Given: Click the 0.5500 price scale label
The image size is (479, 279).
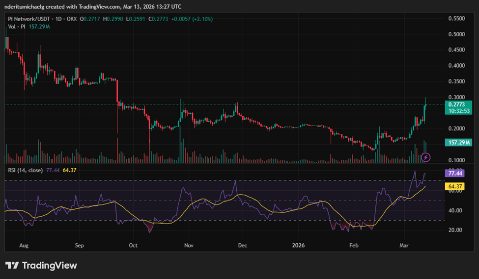Looking at the screenshot, I should 456,19.
